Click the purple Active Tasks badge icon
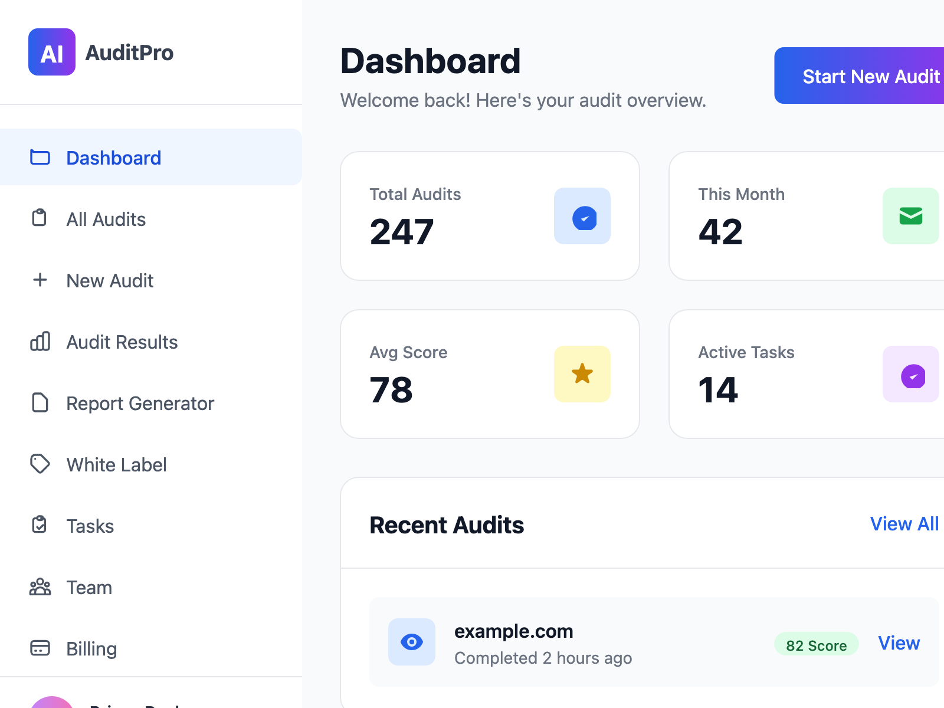Viewport: 944px width, 708px height. (x=911, y=374)
